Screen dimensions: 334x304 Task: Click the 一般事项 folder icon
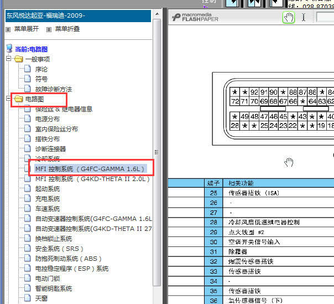point(19,59)
